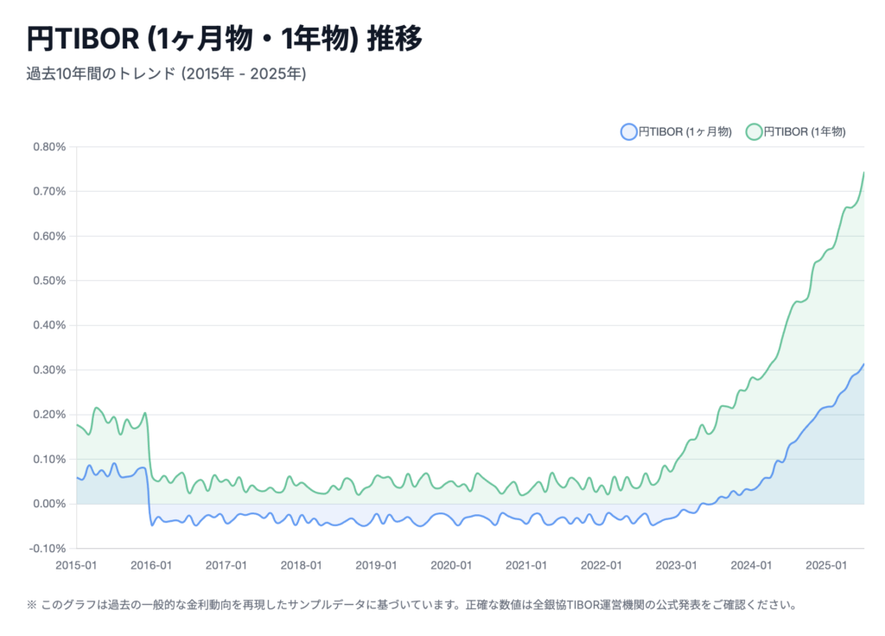Select the 2020-01 x-axis label

click(451, 564)
